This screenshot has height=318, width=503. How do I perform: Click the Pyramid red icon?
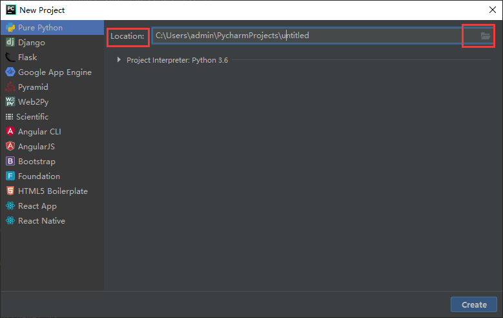10,87
